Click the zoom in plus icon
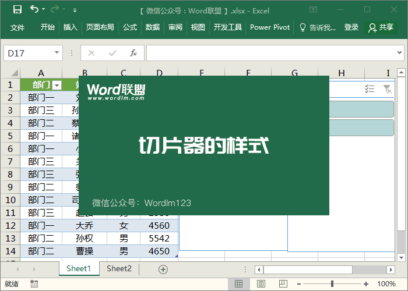This screenshot has height=291, width=408. [366, 284]
